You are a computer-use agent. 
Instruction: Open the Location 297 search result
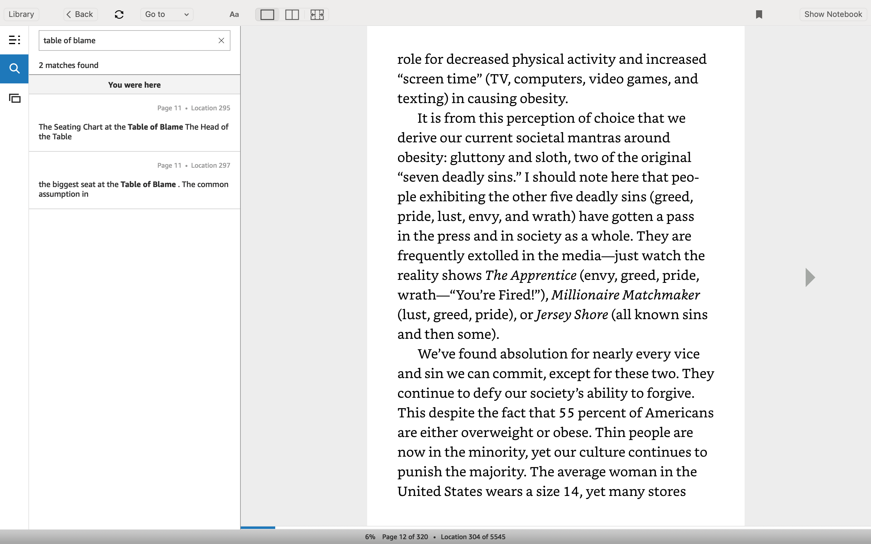pos(134,180)
